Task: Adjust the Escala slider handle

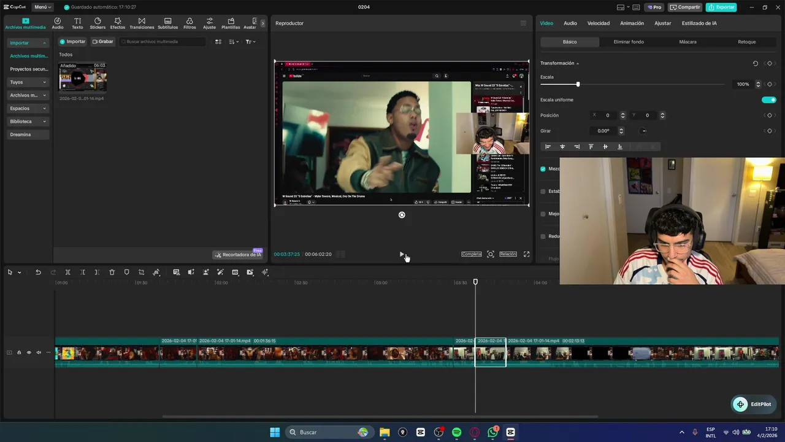Action: 578,84
